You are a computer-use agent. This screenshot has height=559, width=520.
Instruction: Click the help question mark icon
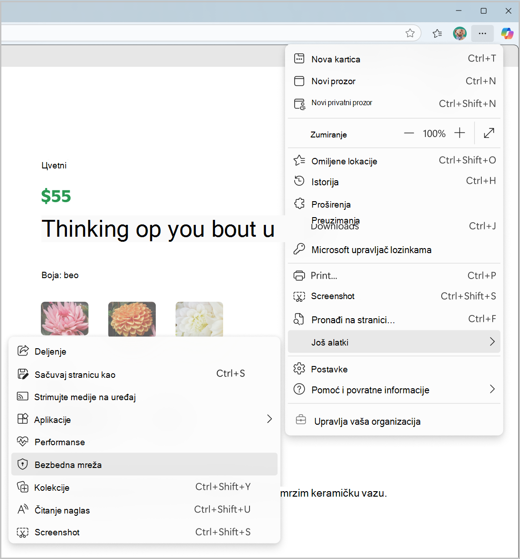point(299,389)
